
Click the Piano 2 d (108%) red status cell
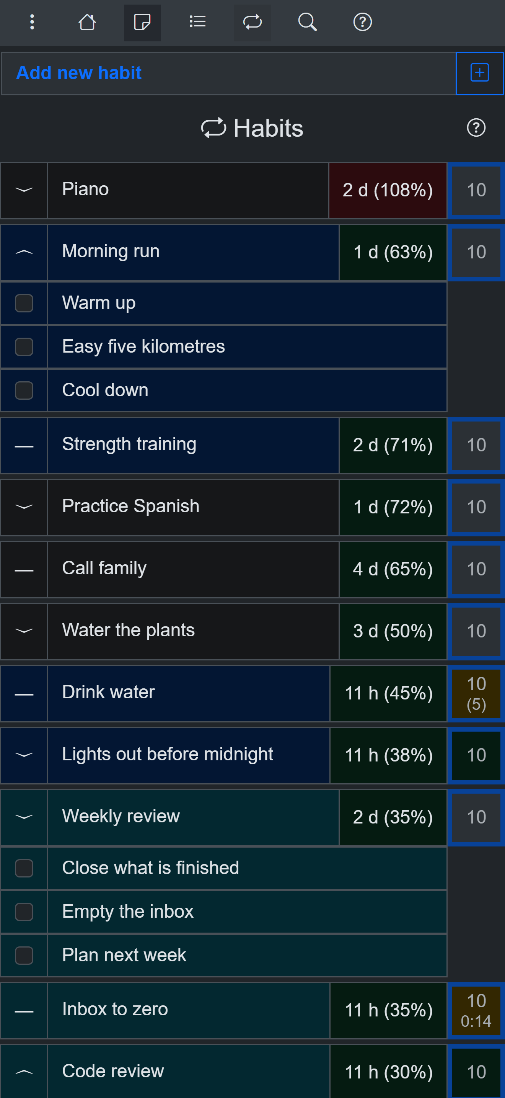coord(388,190)
